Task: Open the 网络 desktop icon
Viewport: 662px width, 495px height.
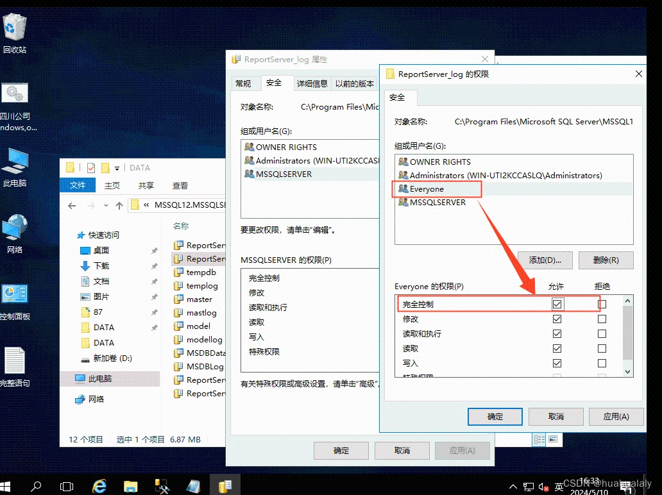Action: [14, 233]
